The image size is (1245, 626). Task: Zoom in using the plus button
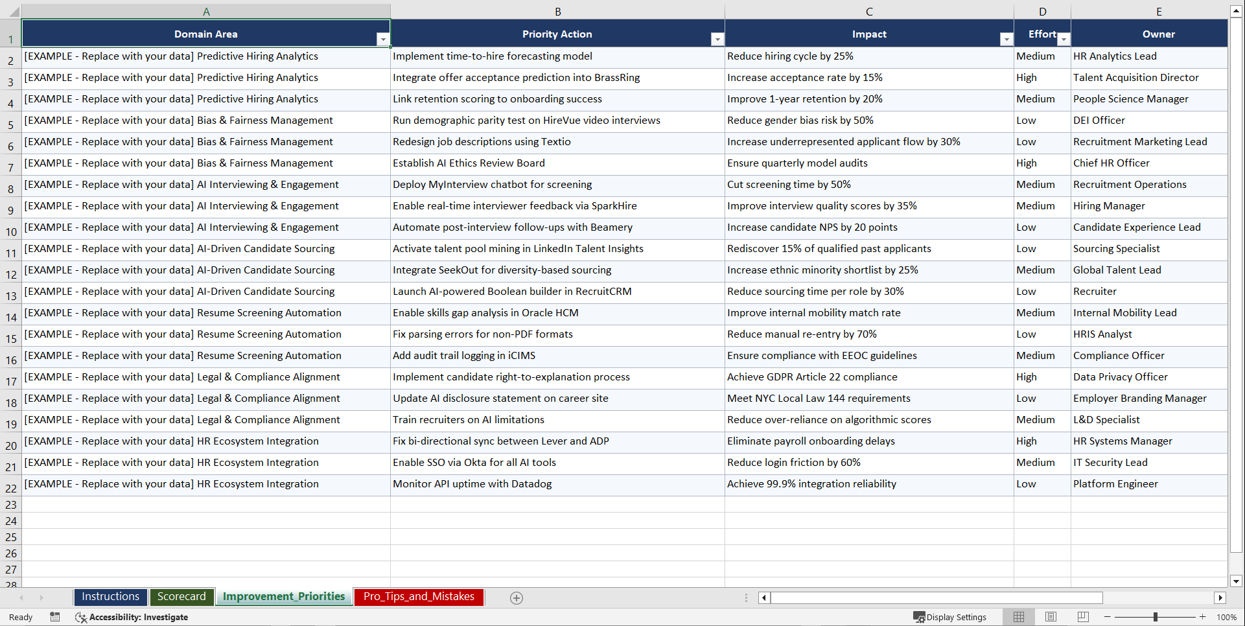coord(1202,617)
